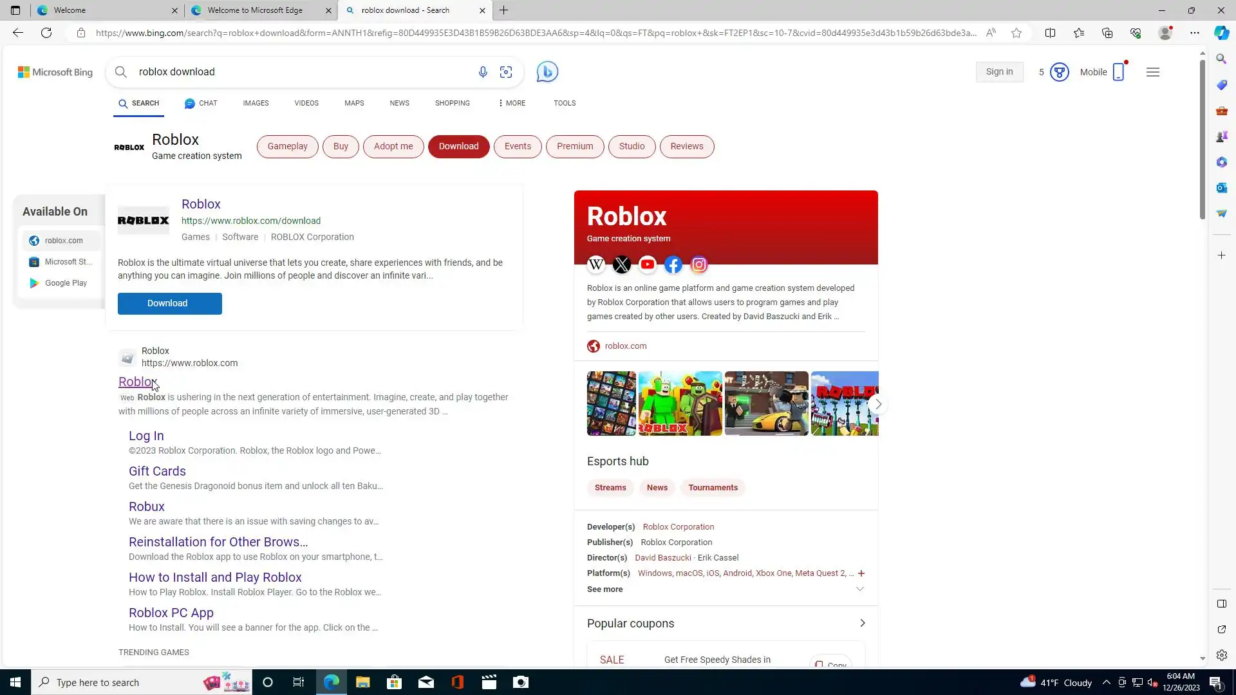
Task: Expand Popular coupons section arrow
Action: 862,623
